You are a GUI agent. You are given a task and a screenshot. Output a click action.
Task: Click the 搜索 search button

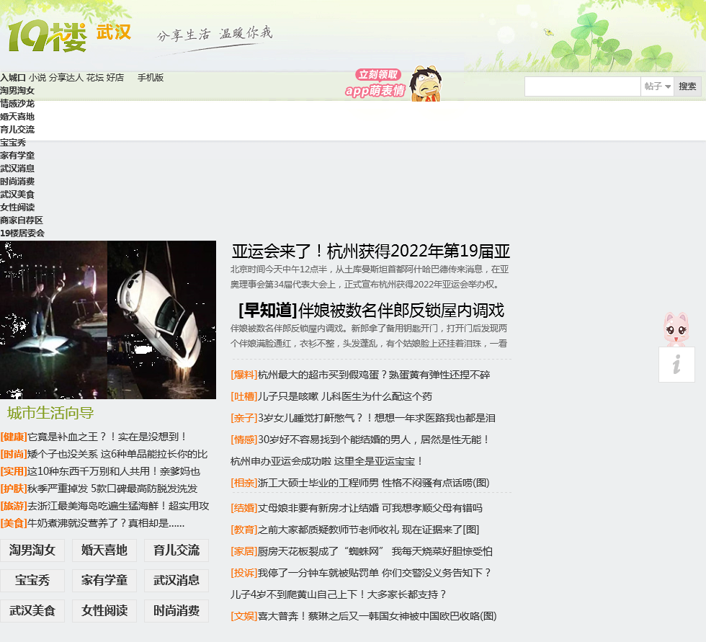[687, 86]
